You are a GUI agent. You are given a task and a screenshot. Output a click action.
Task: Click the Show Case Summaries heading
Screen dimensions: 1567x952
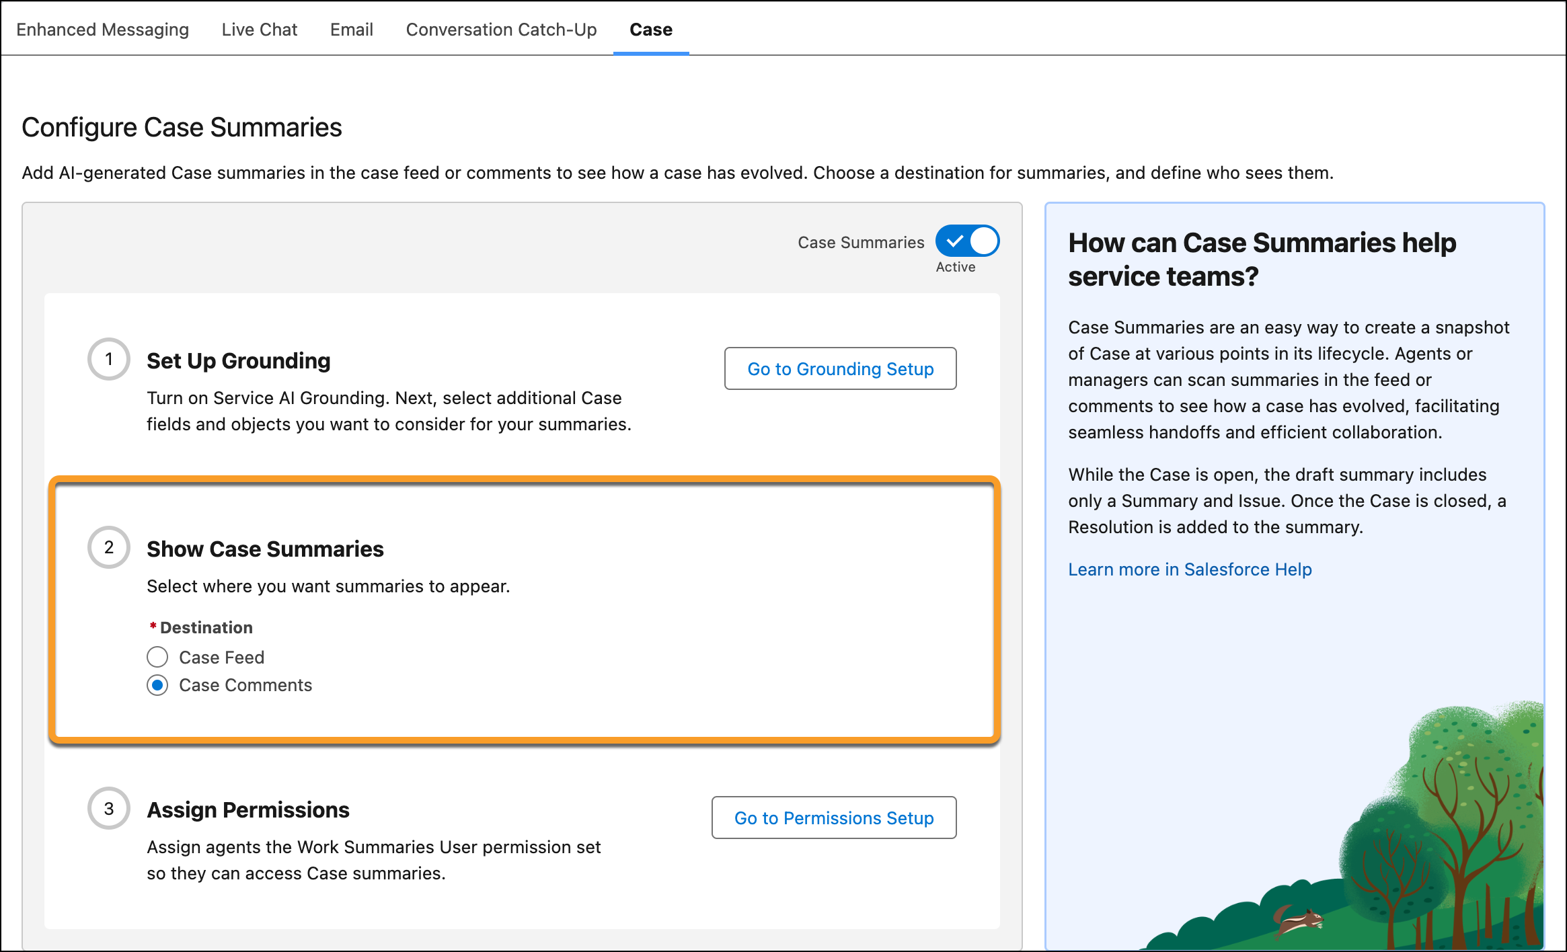tap(266, 549)
